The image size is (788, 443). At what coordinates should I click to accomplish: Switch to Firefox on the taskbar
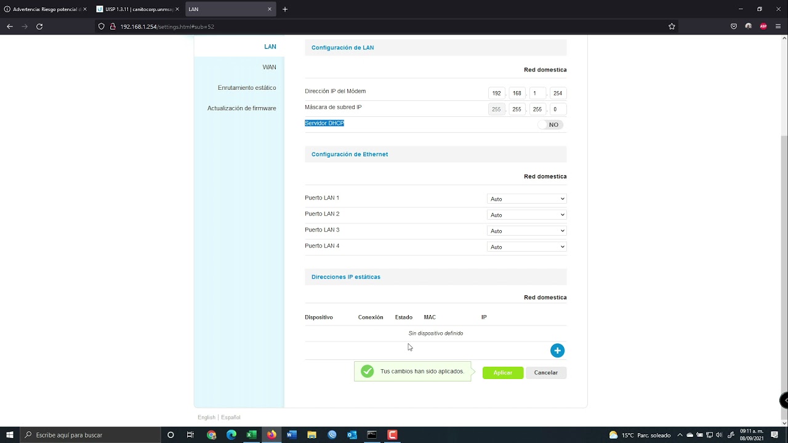[x=271, y=435]
